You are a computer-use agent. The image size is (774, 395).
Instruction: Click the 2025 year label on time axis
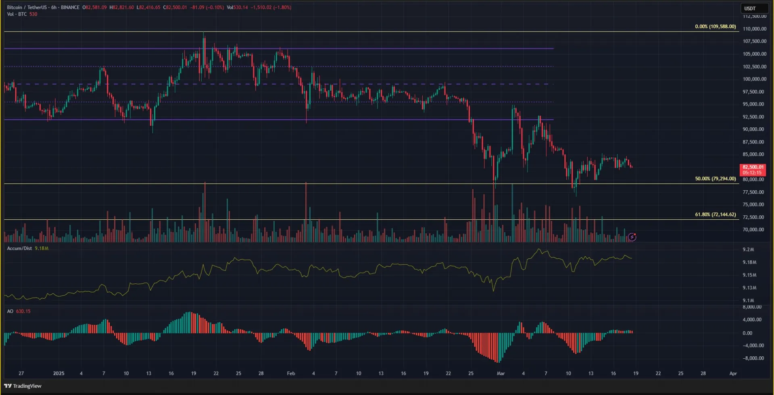58,374
